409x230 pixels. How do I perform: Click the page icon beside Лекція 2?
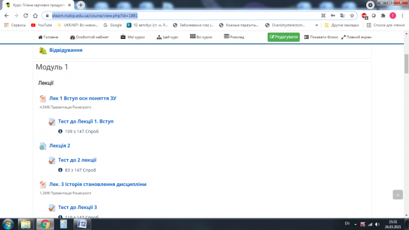[43, 146]
